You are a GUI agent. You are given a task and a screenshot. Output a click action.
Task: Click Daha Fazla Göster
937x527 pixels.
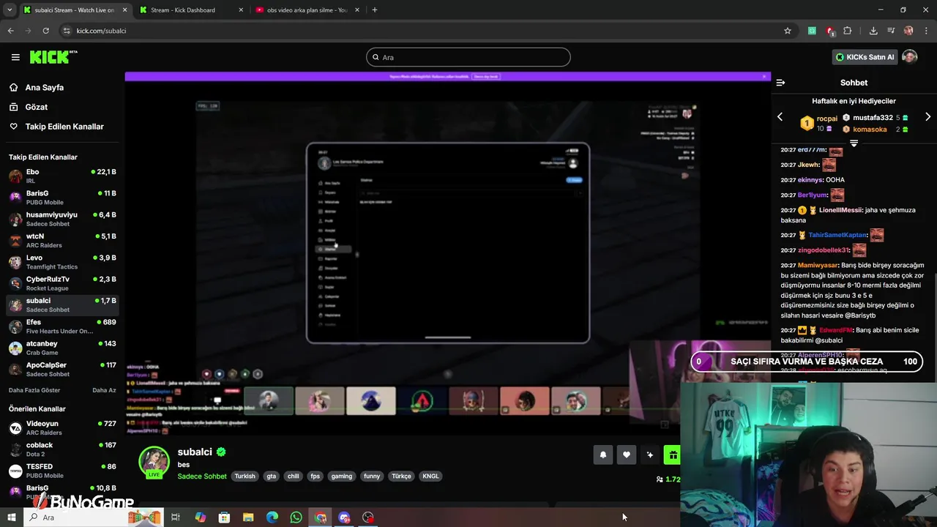pos(34,390)
